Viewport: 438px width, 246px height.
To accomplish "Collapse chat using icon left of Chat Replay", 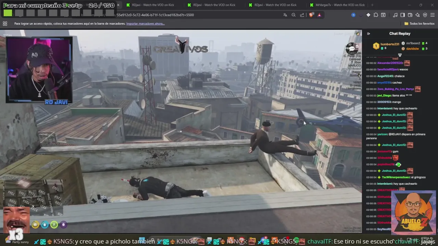I will [x=369, y=33].
